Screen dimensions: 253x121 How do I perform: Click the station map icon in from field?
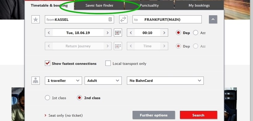pyautogui.click(x=110, y=19)
